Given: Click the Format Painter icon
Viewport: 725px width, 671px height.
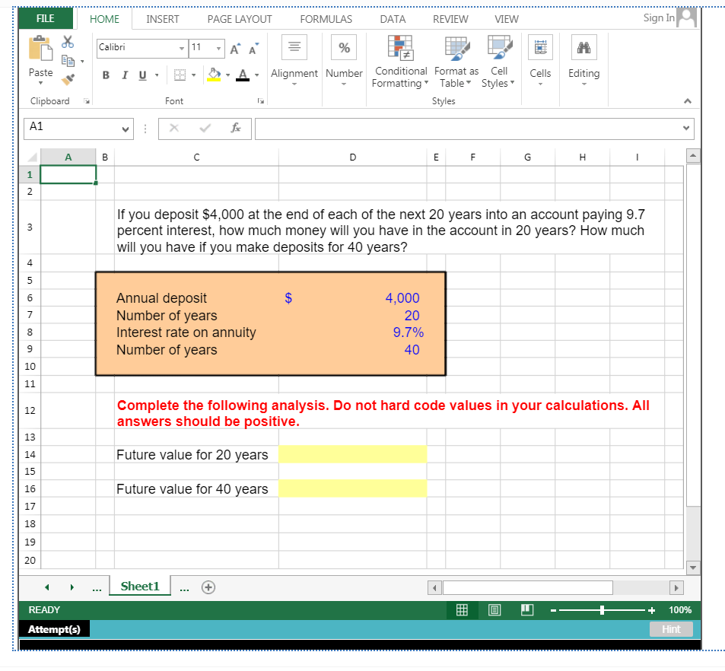Looking at the screenshot, I should coord(67,78).
